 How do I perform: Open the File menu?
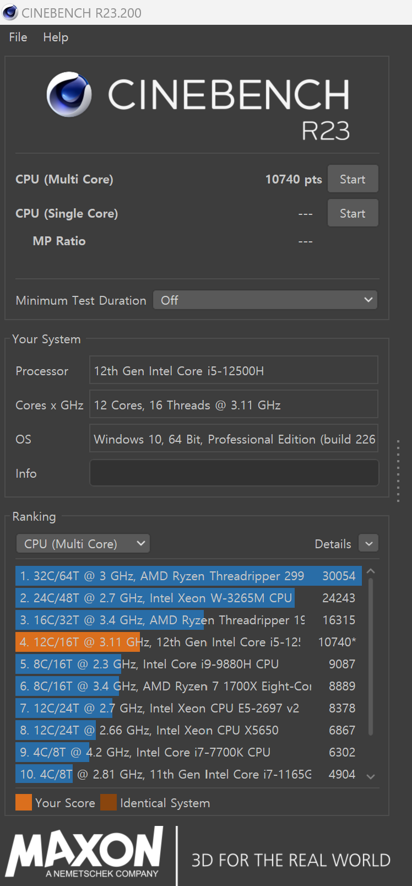(x=18, y=37)
